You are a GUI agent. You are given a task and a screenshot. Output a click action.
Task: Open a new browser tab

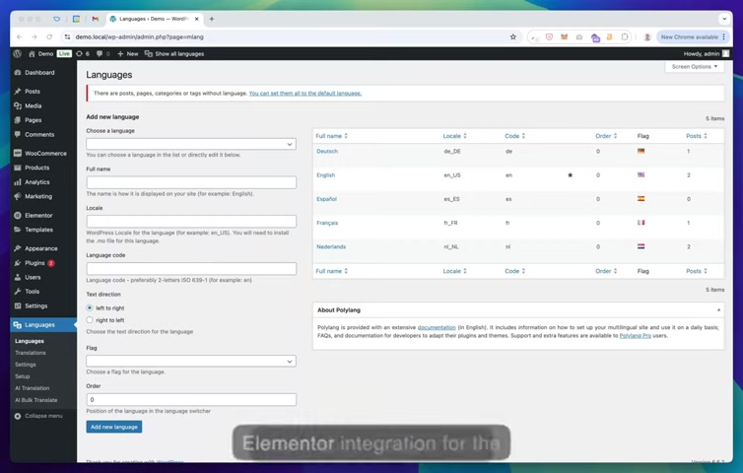pos(212,19)
